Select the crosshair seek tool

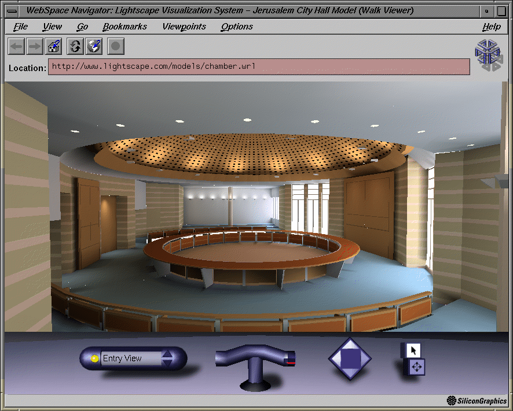(416, 367)
